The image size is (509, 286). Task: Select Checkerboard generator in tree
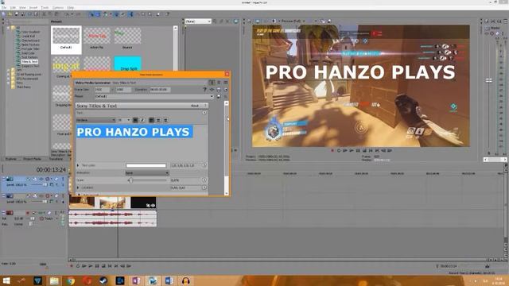pos(30,41)
